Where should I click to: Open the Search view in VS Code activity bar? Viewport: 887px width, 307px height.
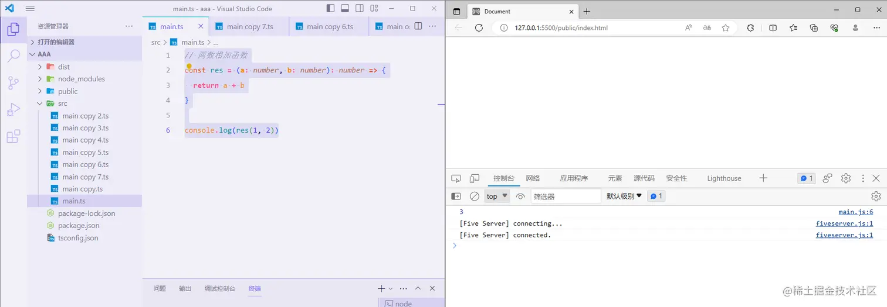pos(13,56)
